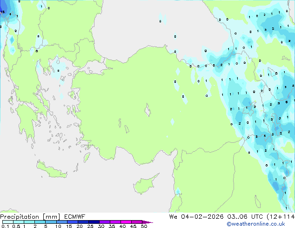
Task: Click the '25' legend scale label
Action: click(x=90, y=226)
